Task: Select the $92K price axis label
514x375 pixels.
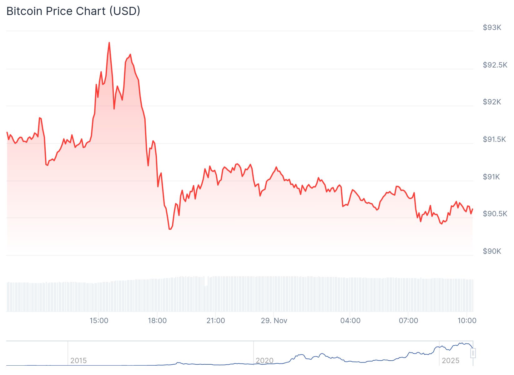Action: (x=492, y=102)
